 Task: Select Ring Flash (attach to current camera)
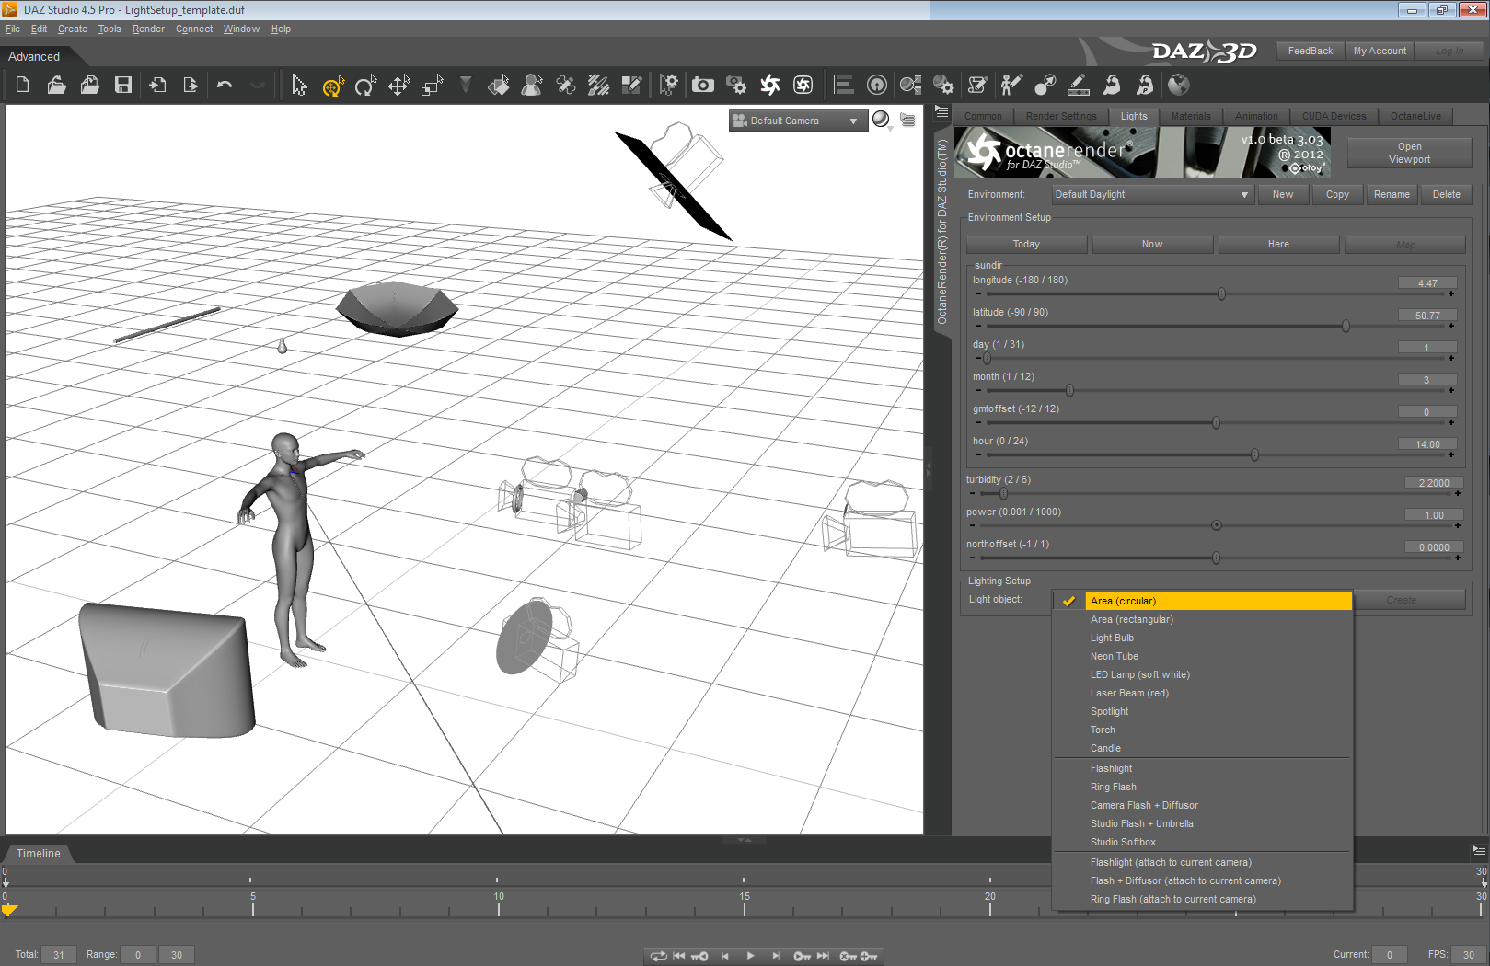pyautogui.click(x=1203, y=900)
